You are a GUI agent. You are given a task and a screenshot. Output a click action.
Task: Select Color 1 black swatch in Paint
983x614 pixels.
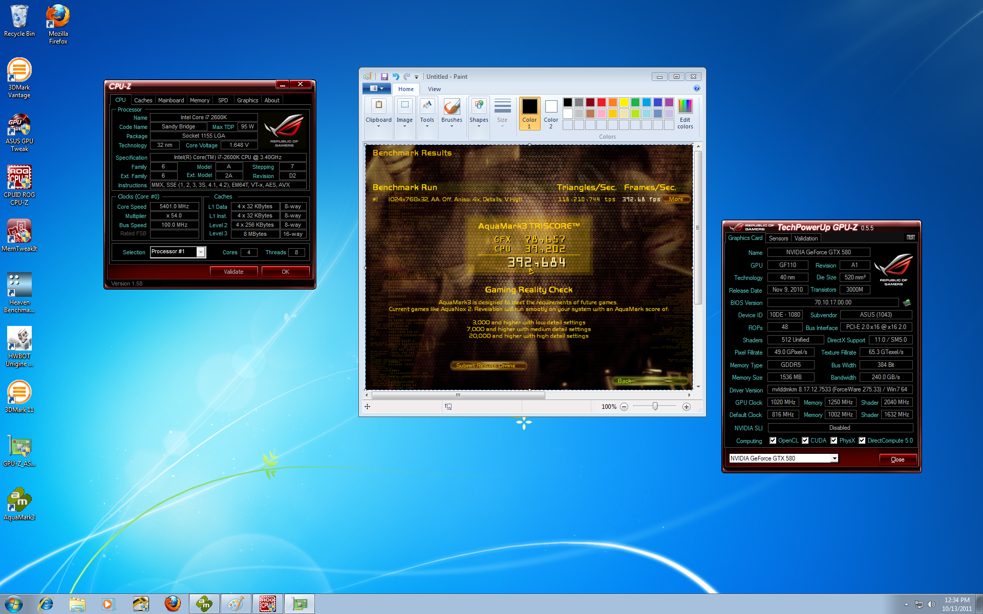point(530,113)
